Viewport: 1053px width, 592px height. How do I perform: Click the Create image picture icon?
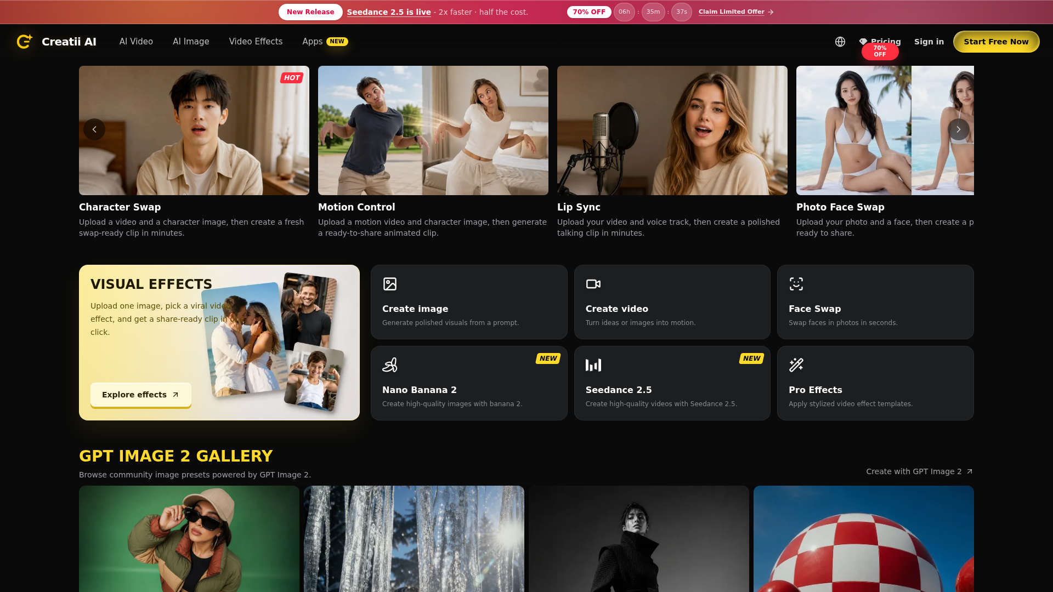point(390,284)
